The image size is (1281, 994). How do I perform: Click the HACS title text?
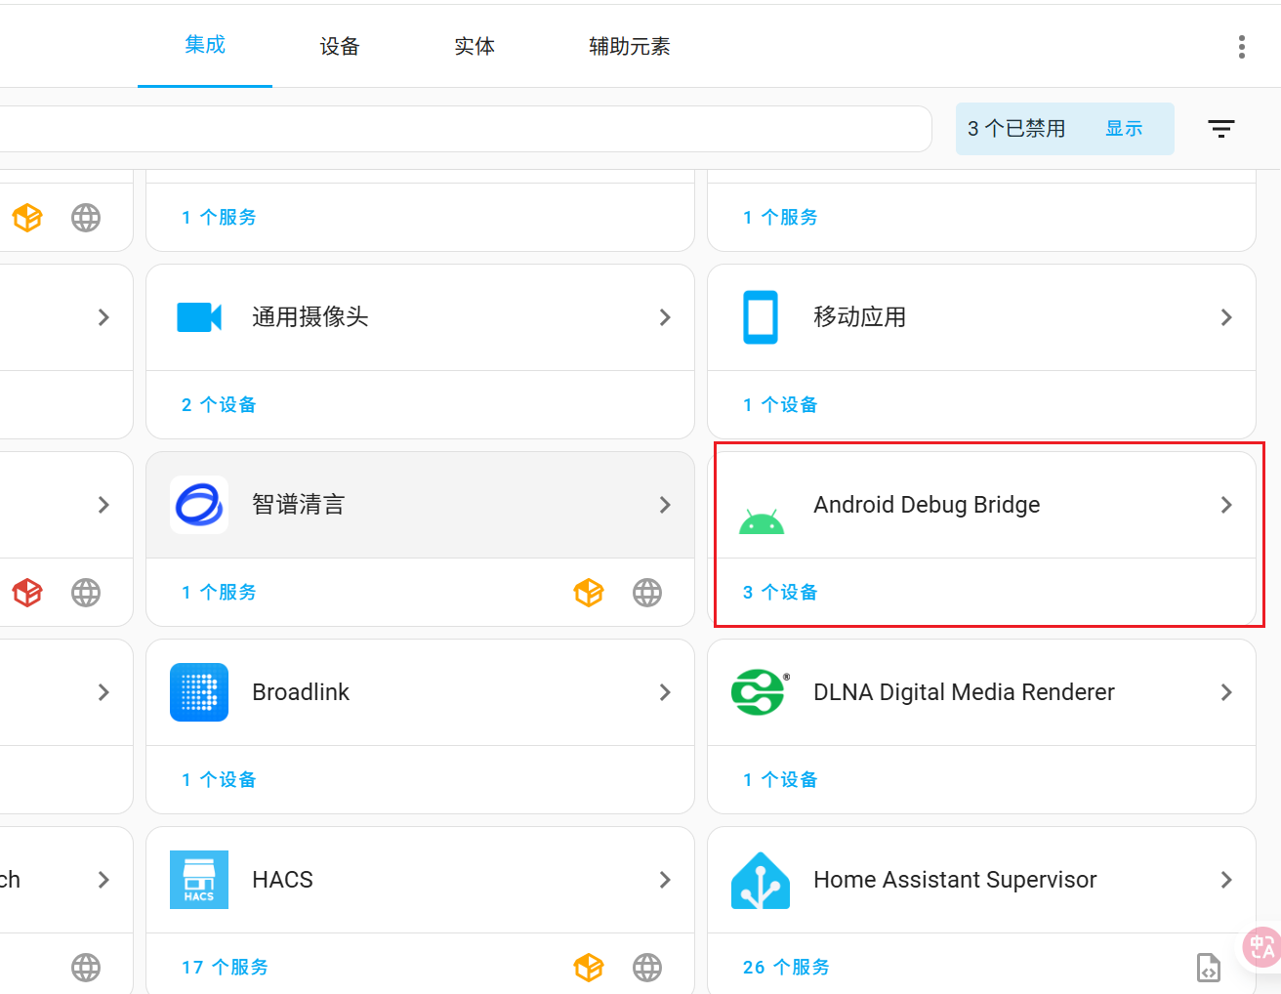282,880
